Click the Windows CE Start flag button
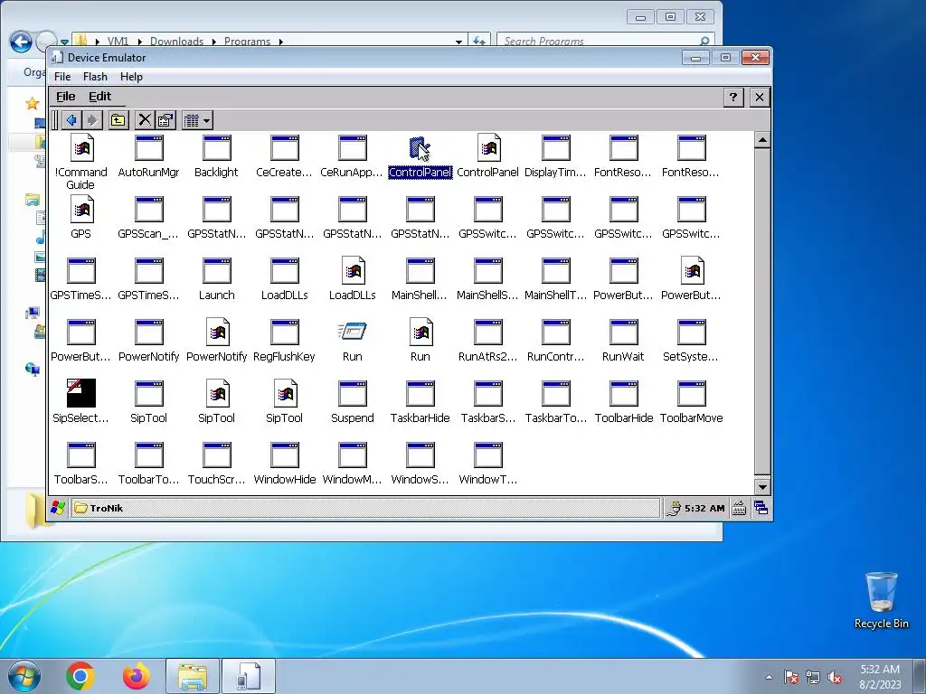This screenshot has height=694, width=926. tap(58, 508)
